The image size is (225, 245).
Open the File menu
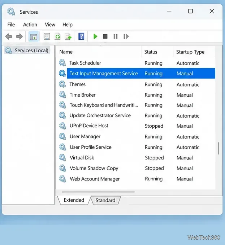click(11, 25)
